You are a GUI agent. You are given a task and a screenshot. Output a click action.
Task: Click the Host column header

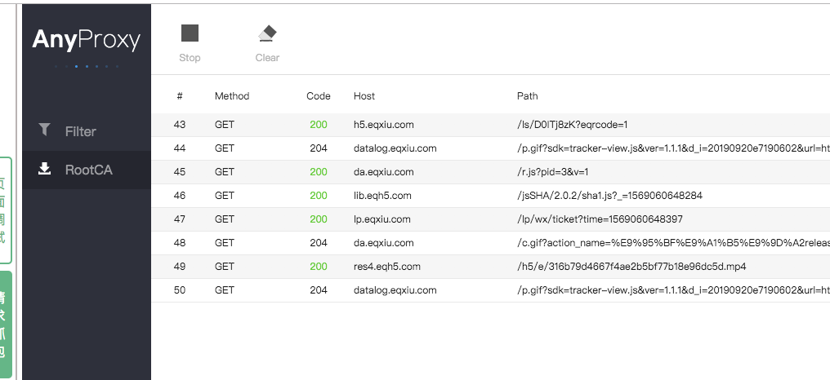point(364,96)
